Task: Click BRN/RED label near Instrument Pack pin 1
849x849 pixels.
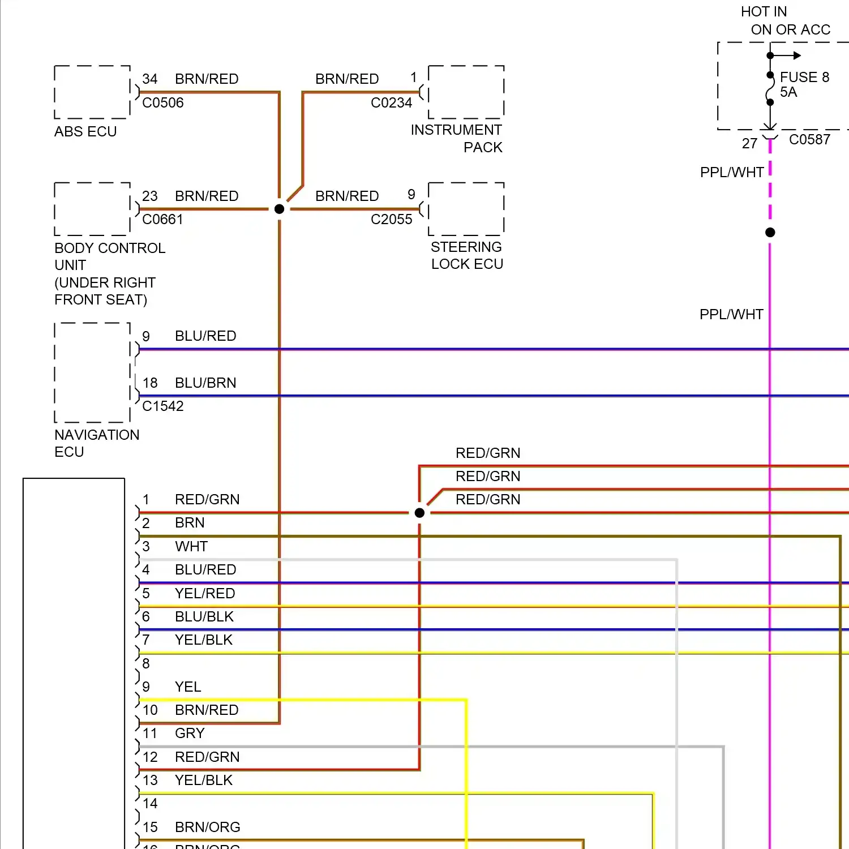Action: click(x=347, y=79)
